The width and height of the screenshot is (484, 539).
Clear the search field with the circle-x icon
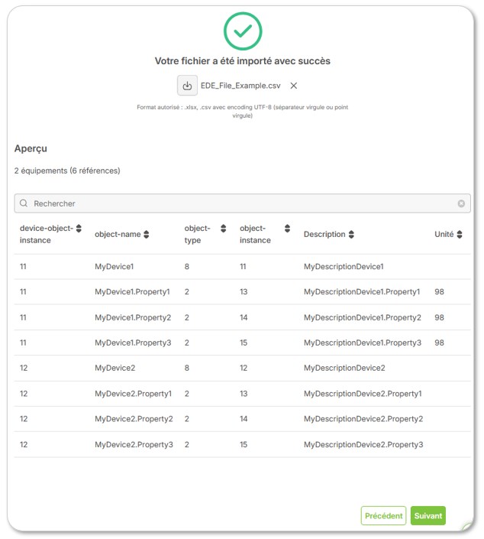coord(461,203)
